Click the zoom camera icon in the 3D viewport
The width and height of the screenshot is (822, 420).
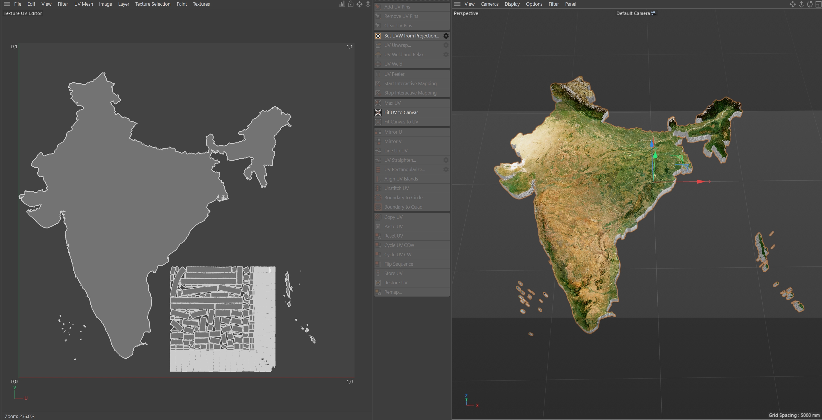tap(801, 4)
